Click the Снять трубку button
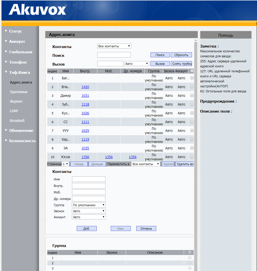 tap(181, 64)
